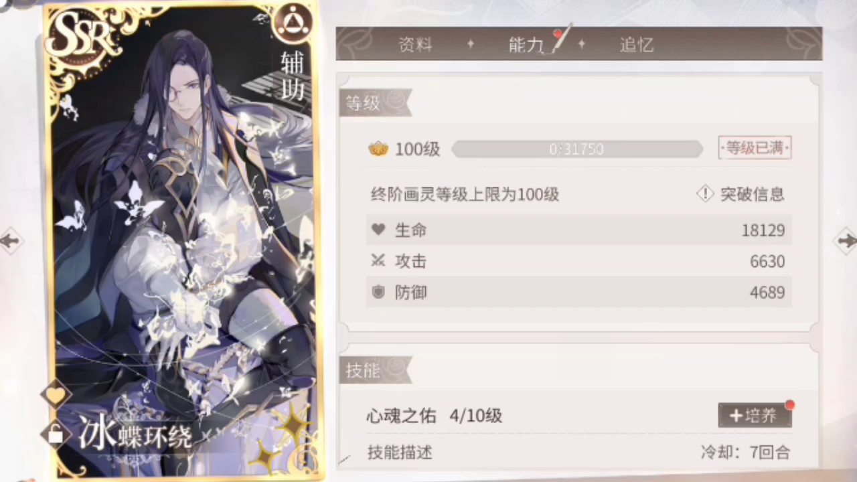
Task: Click the crossed swords 攻击 icon
Action: (378, 260)
